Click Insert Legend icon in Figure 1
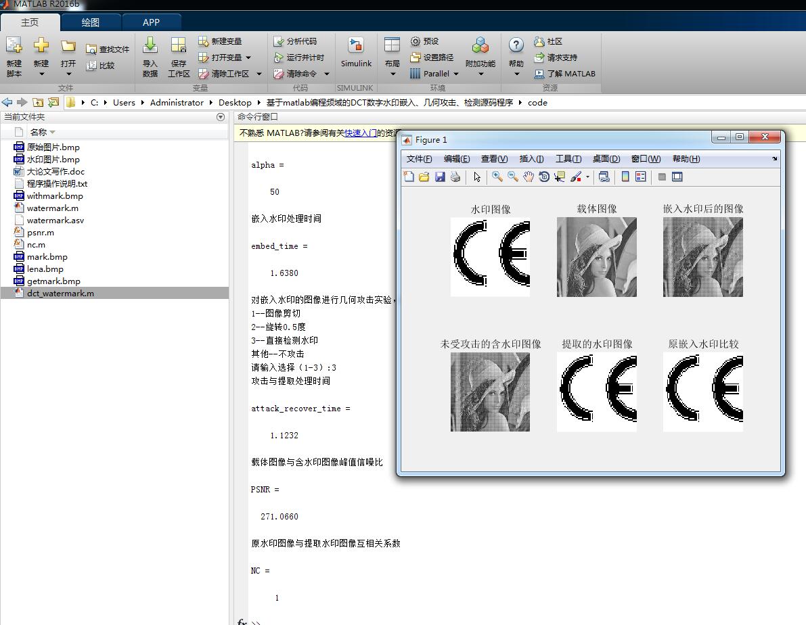Image resolution: width=806 pixels, height=625 pixels. coord(640,177)
